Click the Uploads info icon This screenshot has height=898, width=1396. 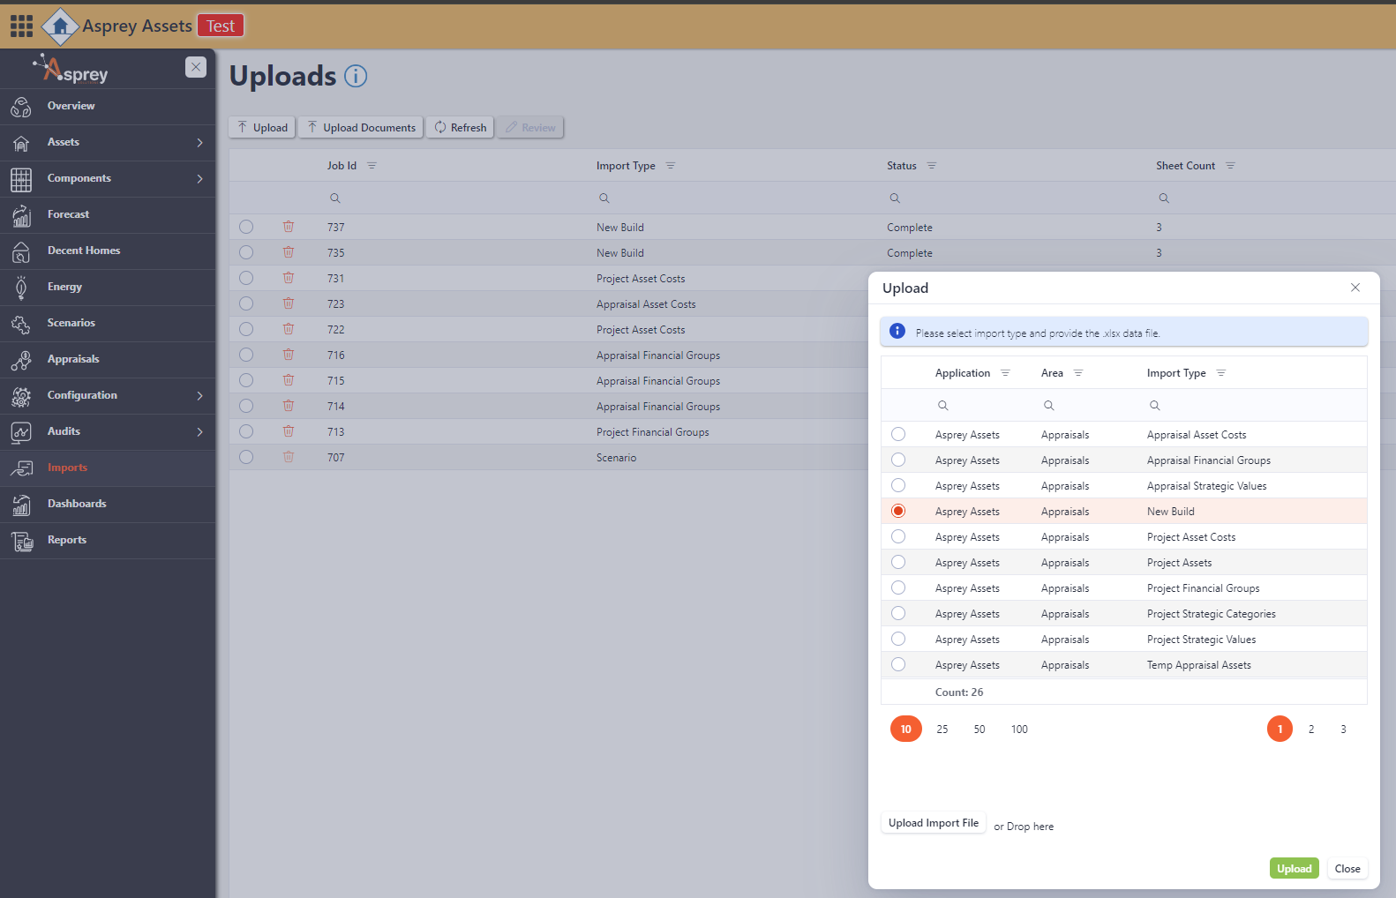pyautogui.click(x=356, y=77)
